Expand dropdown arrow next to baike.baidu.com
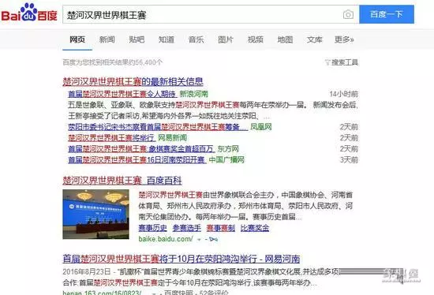This screenshot has height=295, width=434. [x=199, y=239]
